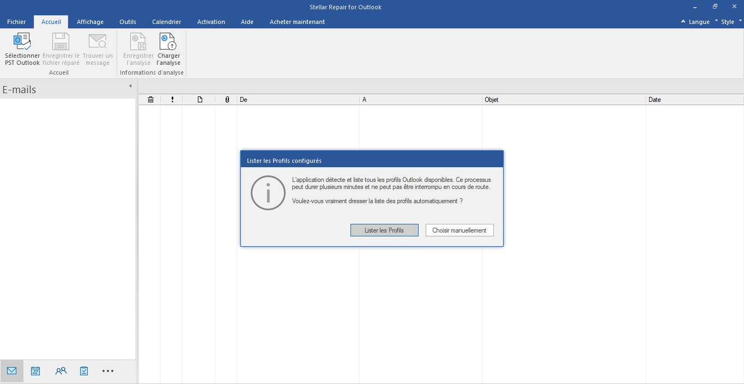Sort by the attachment paperclip column
The width and height of the screenshot is (744, 384).
pyautogui.click(x=227, y=100)
